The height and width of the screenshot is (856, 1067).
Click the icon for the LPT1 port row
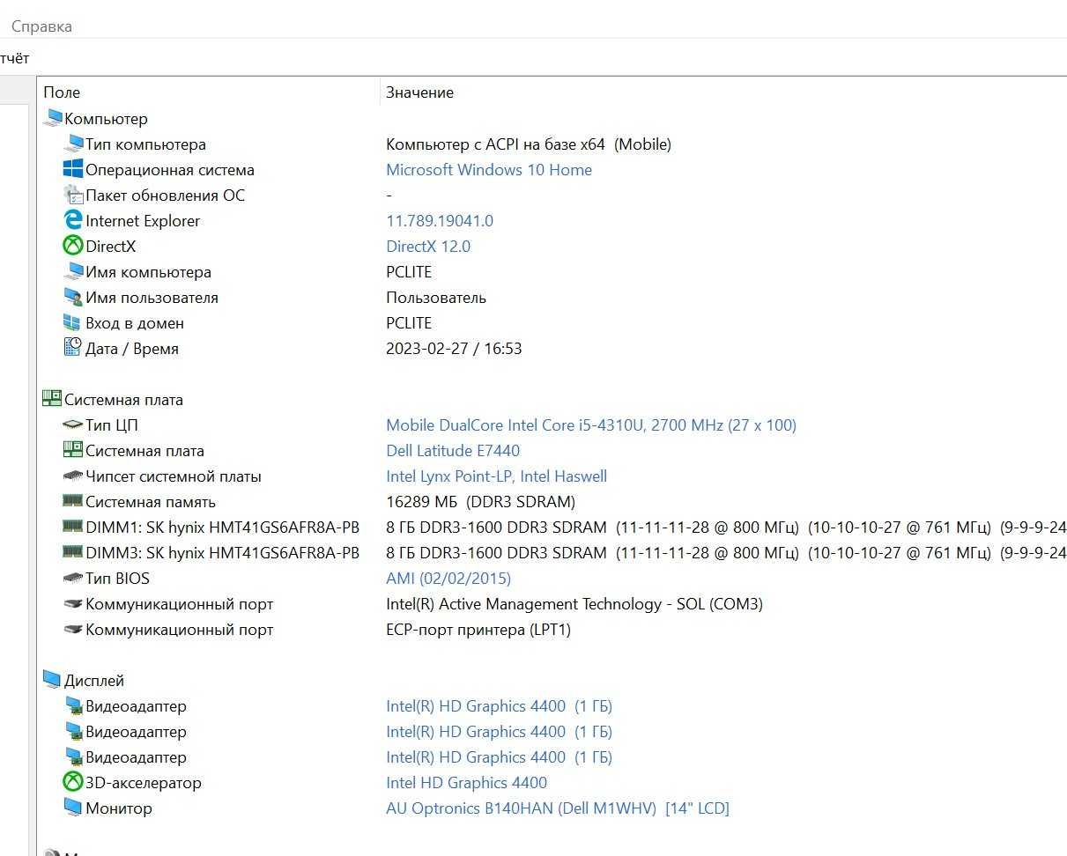73,629
